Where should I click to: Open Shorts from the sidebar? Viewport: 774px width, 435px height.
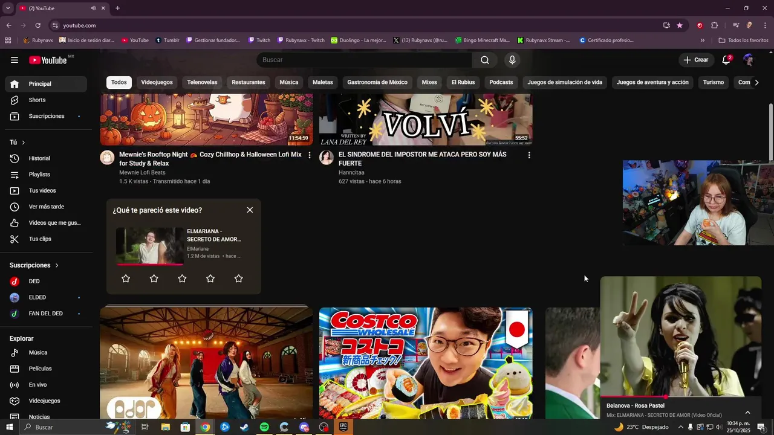46,100
